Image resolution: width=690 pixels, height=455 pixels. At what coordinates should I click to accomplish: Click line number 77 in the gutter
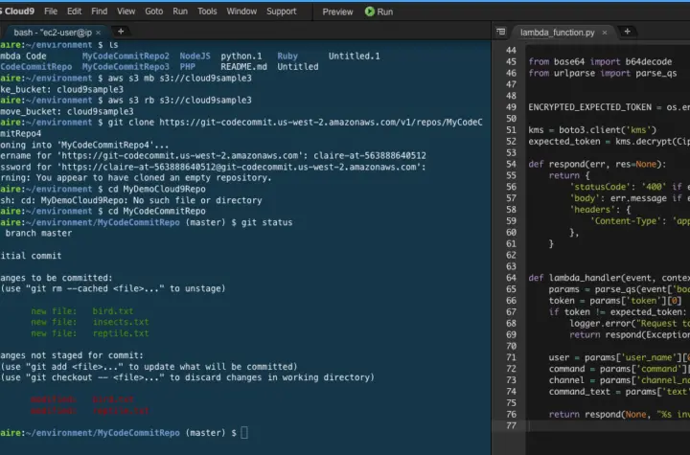pyautogui.click(x=511, y=425)
